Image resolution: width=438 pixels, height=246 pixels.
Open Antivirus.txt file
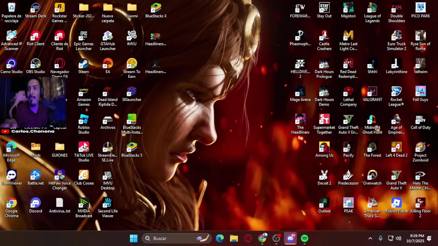(60, 206)
